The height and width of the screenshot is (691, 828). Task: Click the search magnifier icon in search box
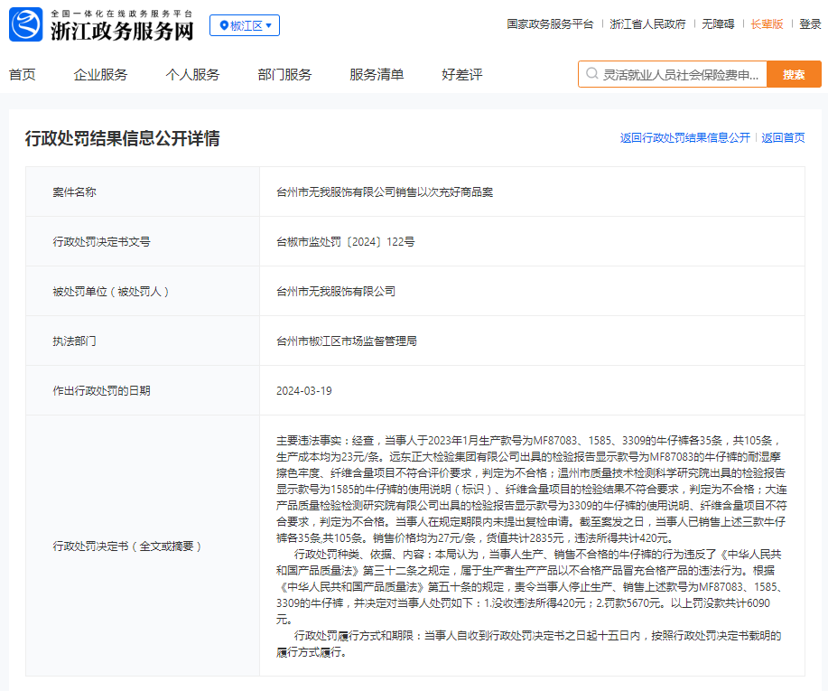point(592,73)
